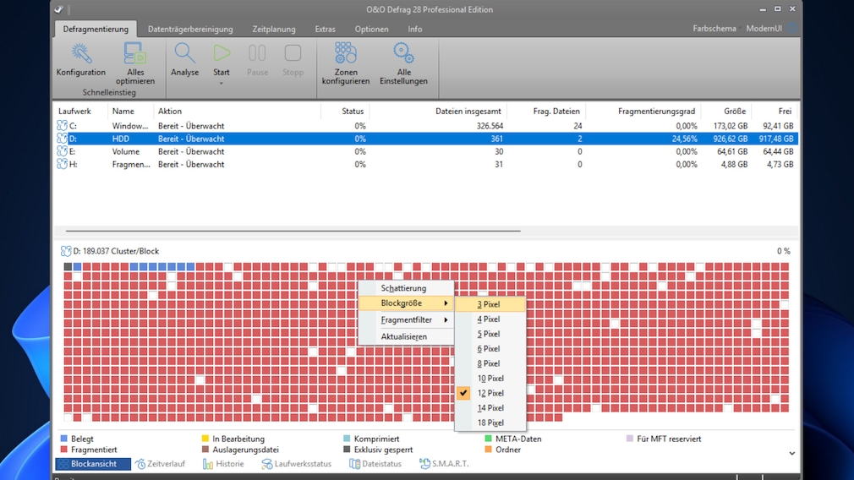This screenshot has width=854, height=480.
Task: Open Zonen konfigurieren
Action: coord(346,54)
